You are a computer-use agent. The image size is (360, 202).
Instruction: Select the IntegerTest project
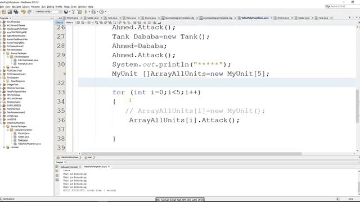[x=12, y=85]
